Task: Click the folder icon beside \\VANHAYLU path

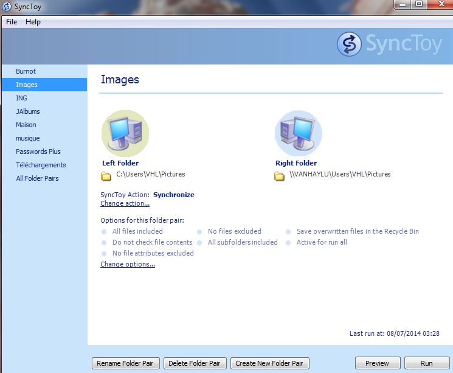Action: tap(279, 176)
